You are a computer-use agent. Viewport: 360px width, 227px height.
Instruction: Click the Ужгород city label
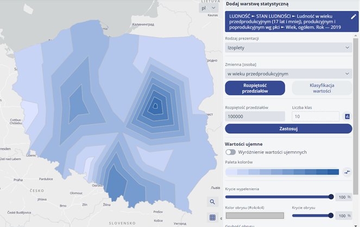pyautogui.click(x=180, y=223)
